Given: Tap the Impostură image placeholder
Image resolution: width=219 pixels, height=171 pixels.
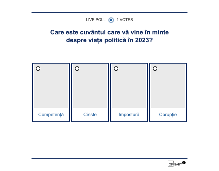Looking at the screenshot, I should 129,88.
